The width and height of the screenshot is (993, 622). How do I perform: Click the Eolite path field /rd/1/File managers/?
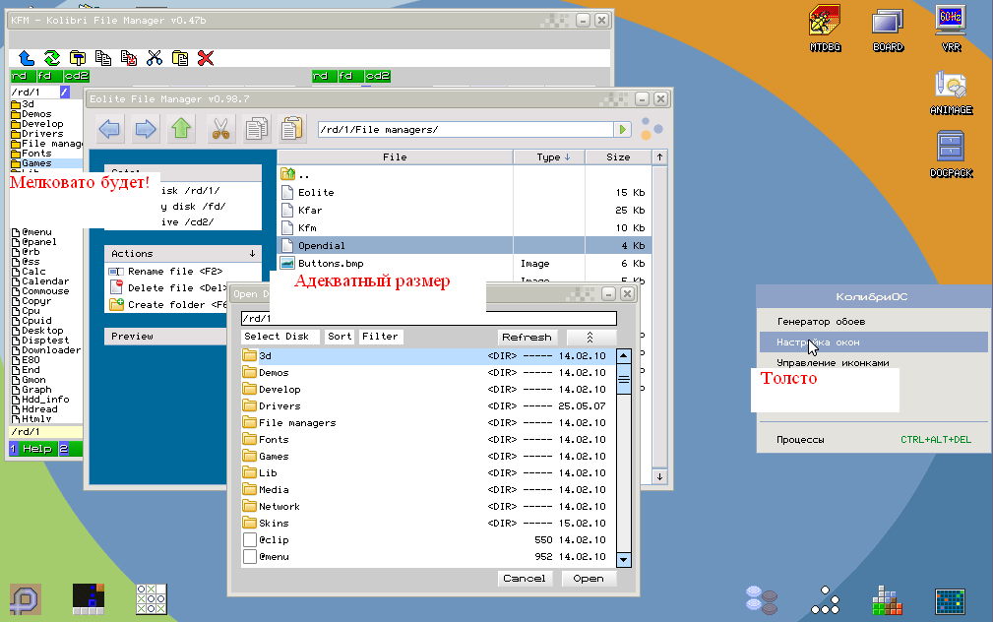click(x=463, y=130)
